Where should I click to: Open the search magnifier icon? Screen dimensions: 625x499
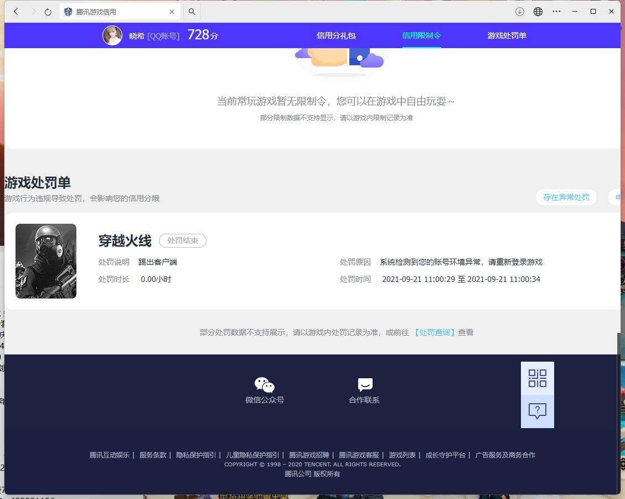coord(192,12)
